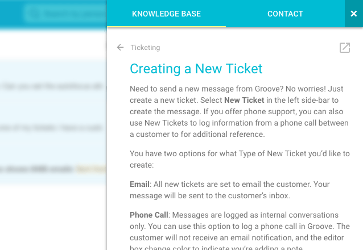Image resolution: width=363 pixels, height=250 pixels.
Task: Open the Ticketing category breadcrumb
Action: [145, 47]
